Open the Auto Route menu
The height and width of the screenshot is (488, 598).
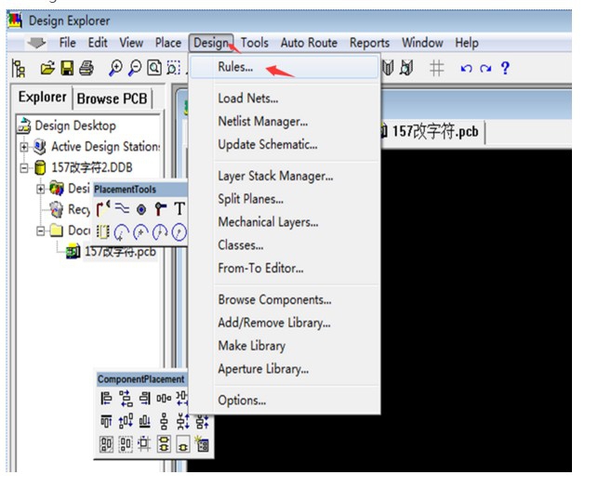point(309,43)
